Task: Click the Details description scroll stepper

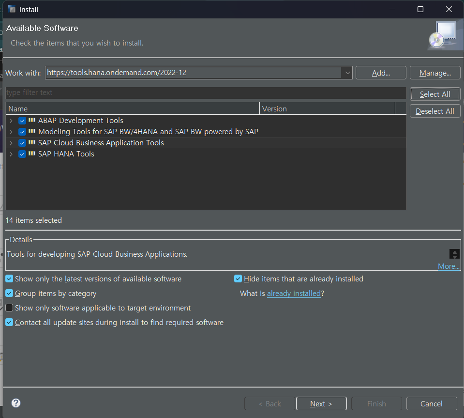Action: [x=454, y=254]
